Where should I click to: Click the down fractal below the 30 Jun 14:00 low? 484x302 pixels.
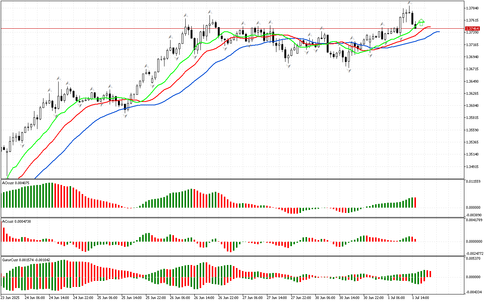pos(349,70)
